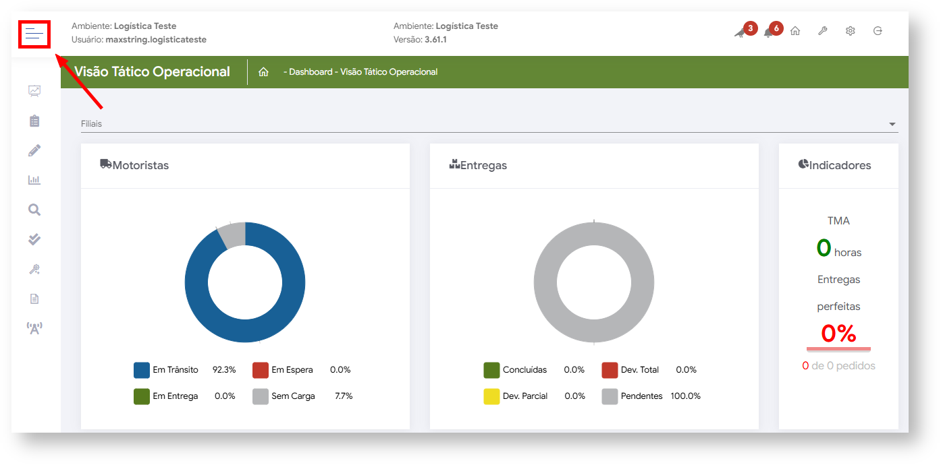Open the double checkmark sidebar icon
The image size is (941, 465).
pos(34,239)
